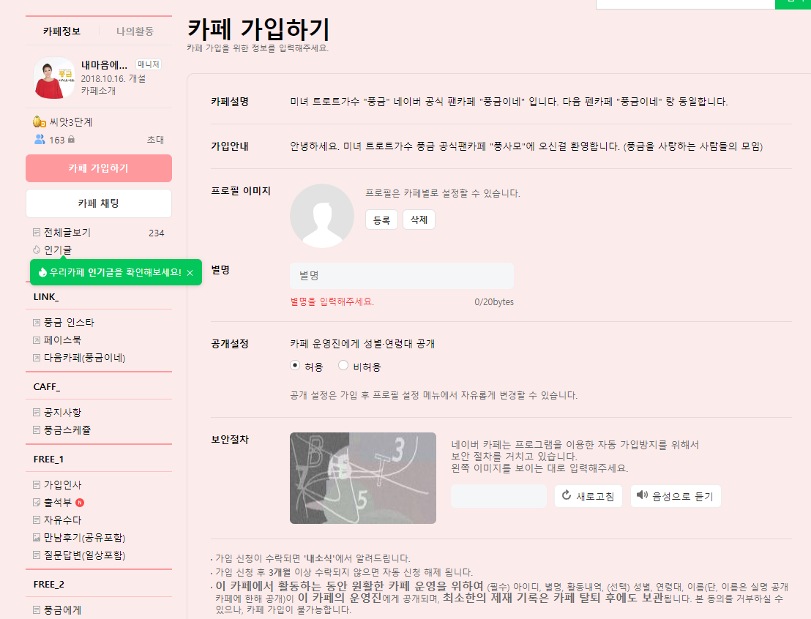This screenshot has height=619, width=811.
Task: Switch to the 카페정보 tab
Action: point(61,31)
